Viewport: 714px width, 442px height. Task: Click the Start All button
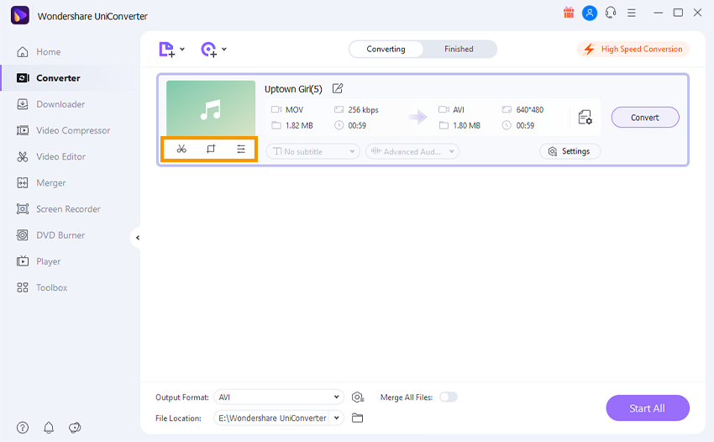pyautogui.click(x=647, y=408)
